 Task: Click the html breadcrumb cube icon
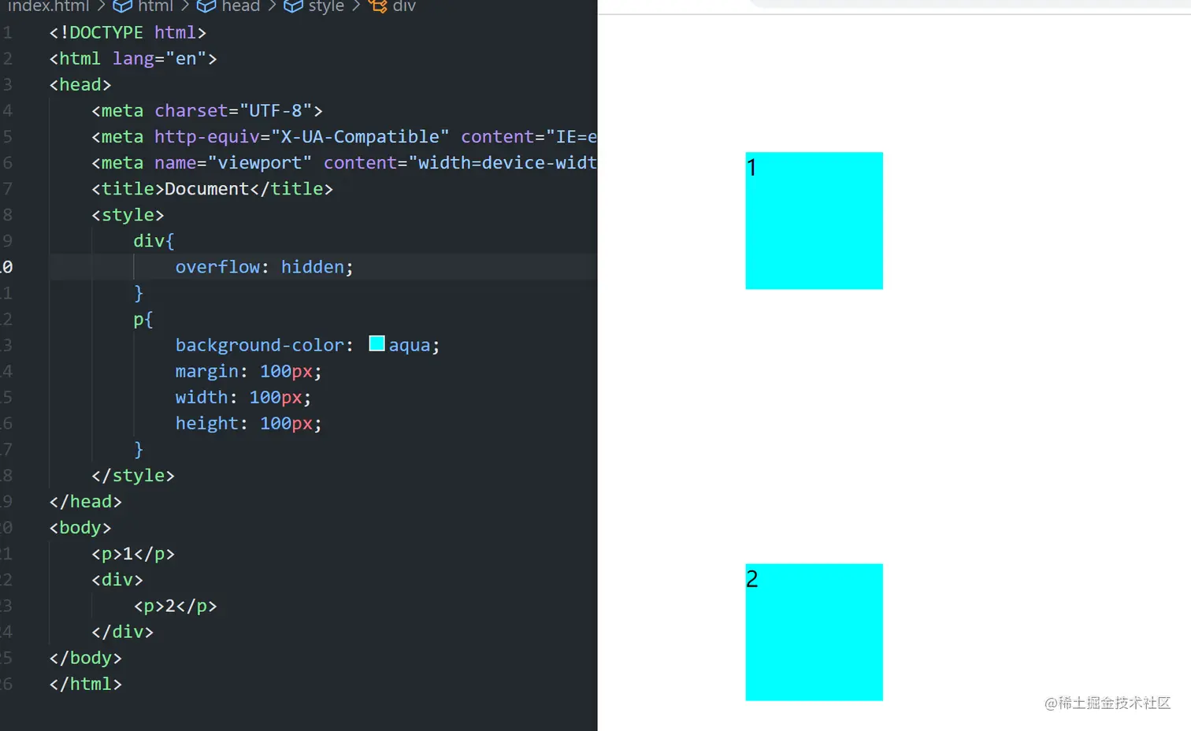(x=123, y=6)
